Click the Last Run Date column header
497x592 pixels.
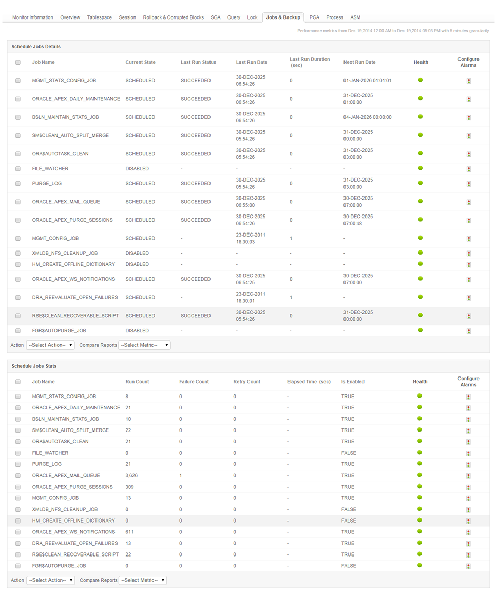(252, 62)
